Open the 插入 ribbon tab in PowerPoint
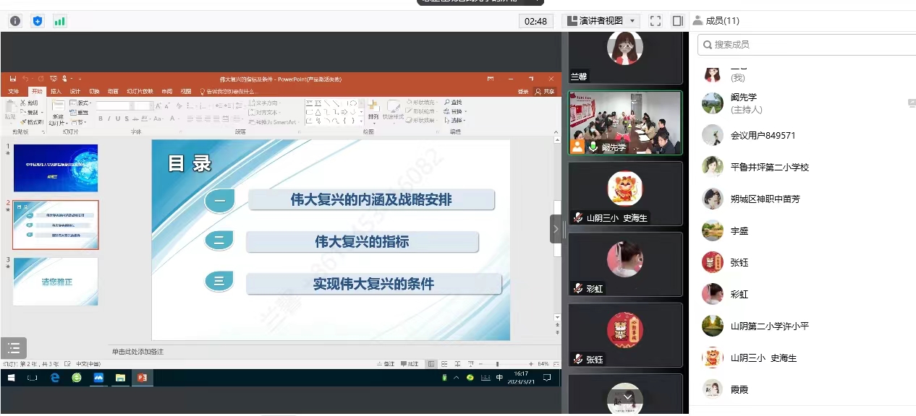Screen dimensions: 916x416 point(56,92)
